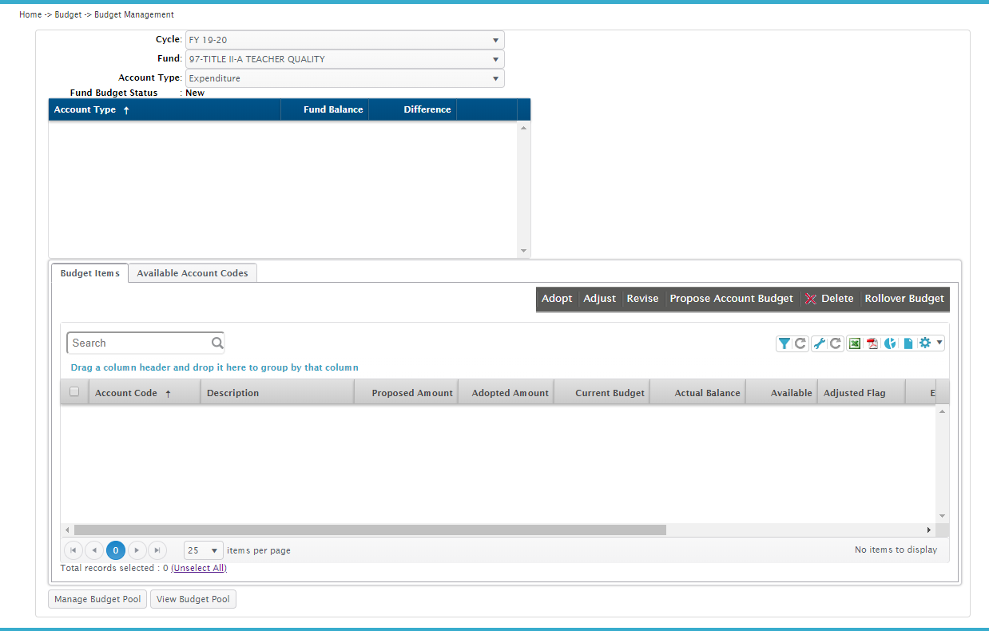Open the items per page dropdown
The width and height of the screenshot is (989, 631).
coord(204,550)
